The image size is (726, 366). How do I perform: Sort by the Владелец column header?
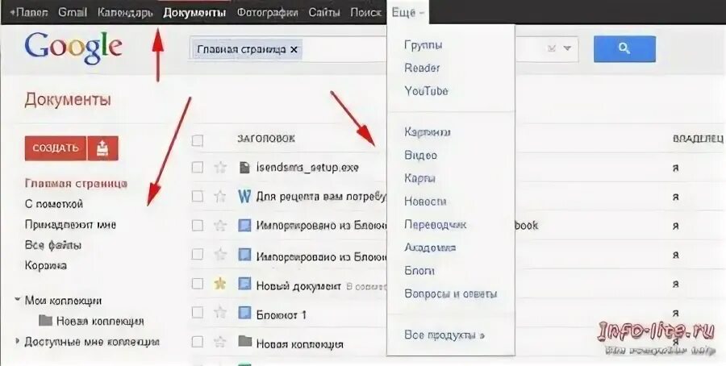click(698, 139)
